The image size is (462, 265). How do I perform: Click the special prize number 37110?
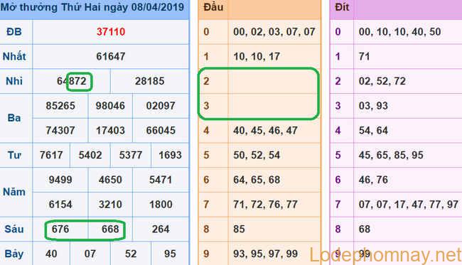pyautogui.click(x=111, y=32)
